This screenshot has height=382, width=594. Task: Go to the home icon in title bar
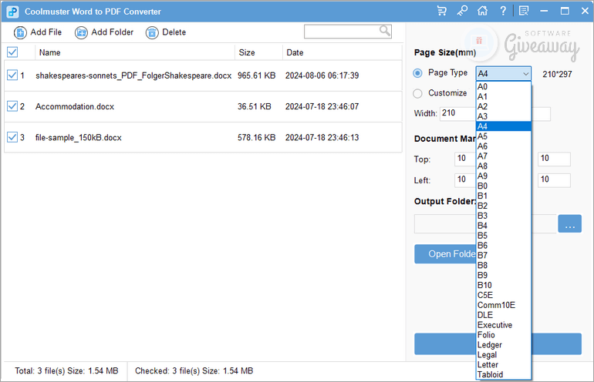coord(482,11)
